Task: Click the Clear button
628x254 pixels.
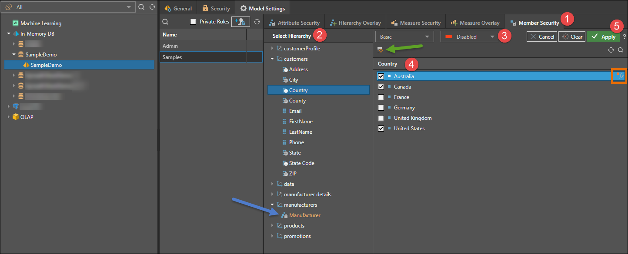Action: pos(572,37)
